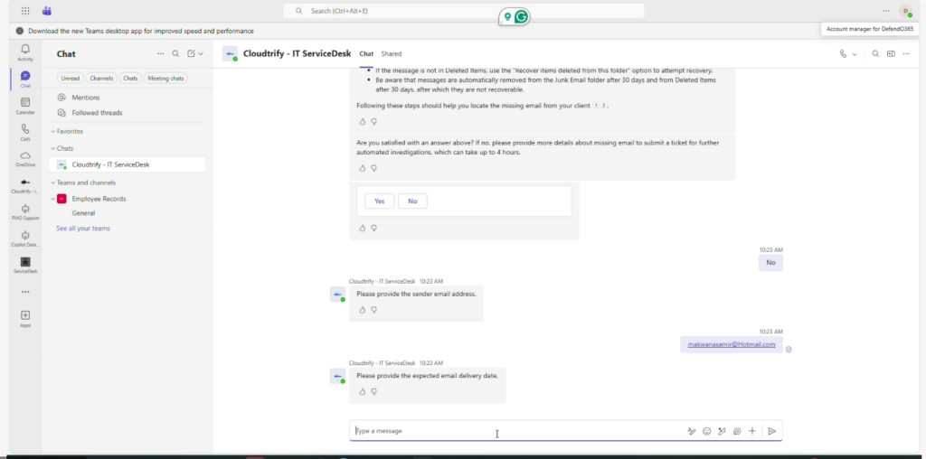Toggle the Unread filter chip

pyautogui.click(x=71, y=79)
